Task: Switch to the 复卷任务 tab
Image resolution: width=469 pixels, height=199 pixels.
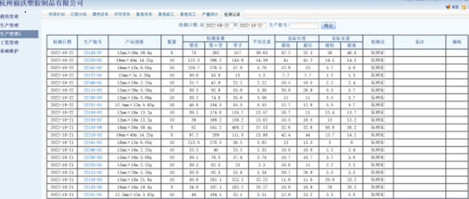Action: click(144, 14)
